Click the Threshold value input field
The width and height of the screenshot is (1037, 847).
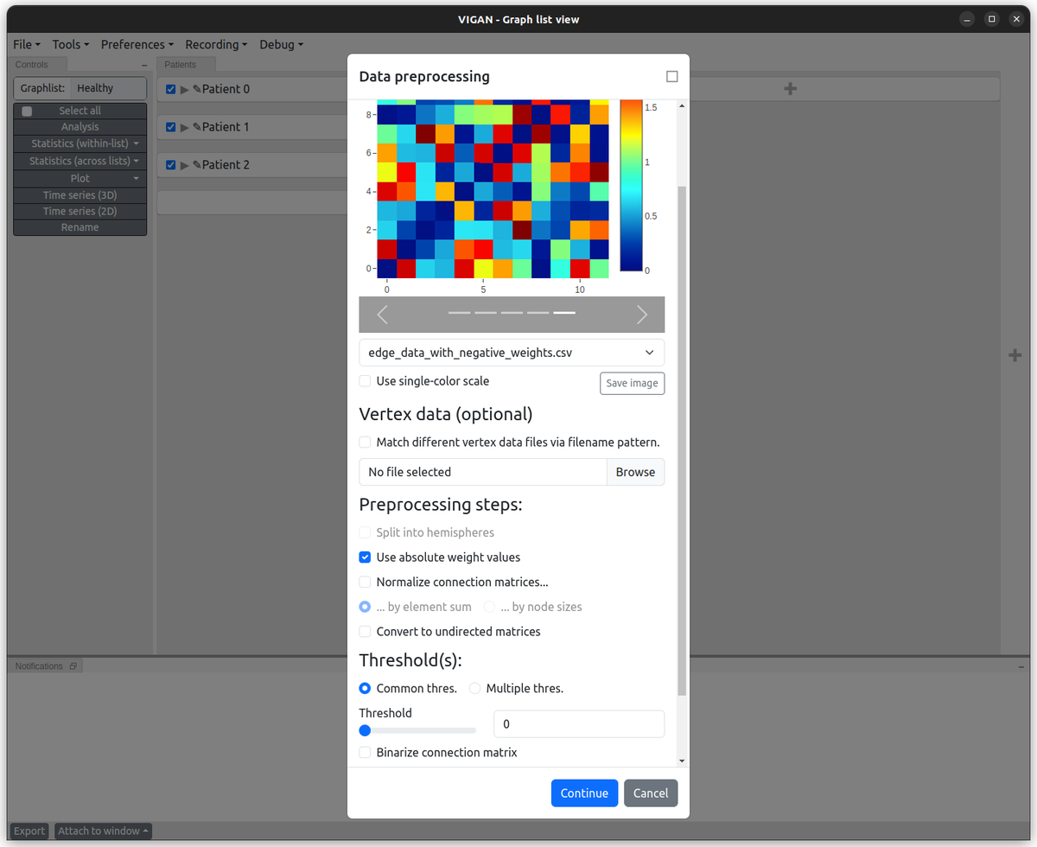coord(578,724)
